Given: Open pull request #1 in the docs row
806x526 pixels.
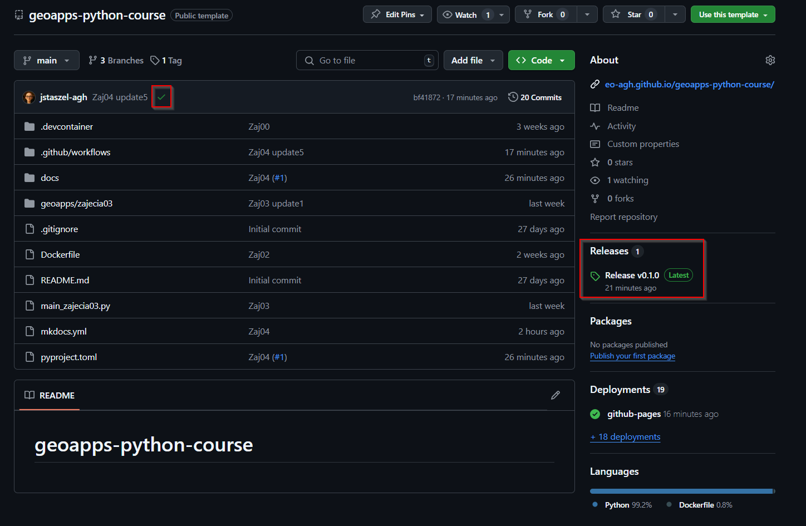Looking at the screenshot, I should coord(279,178).
